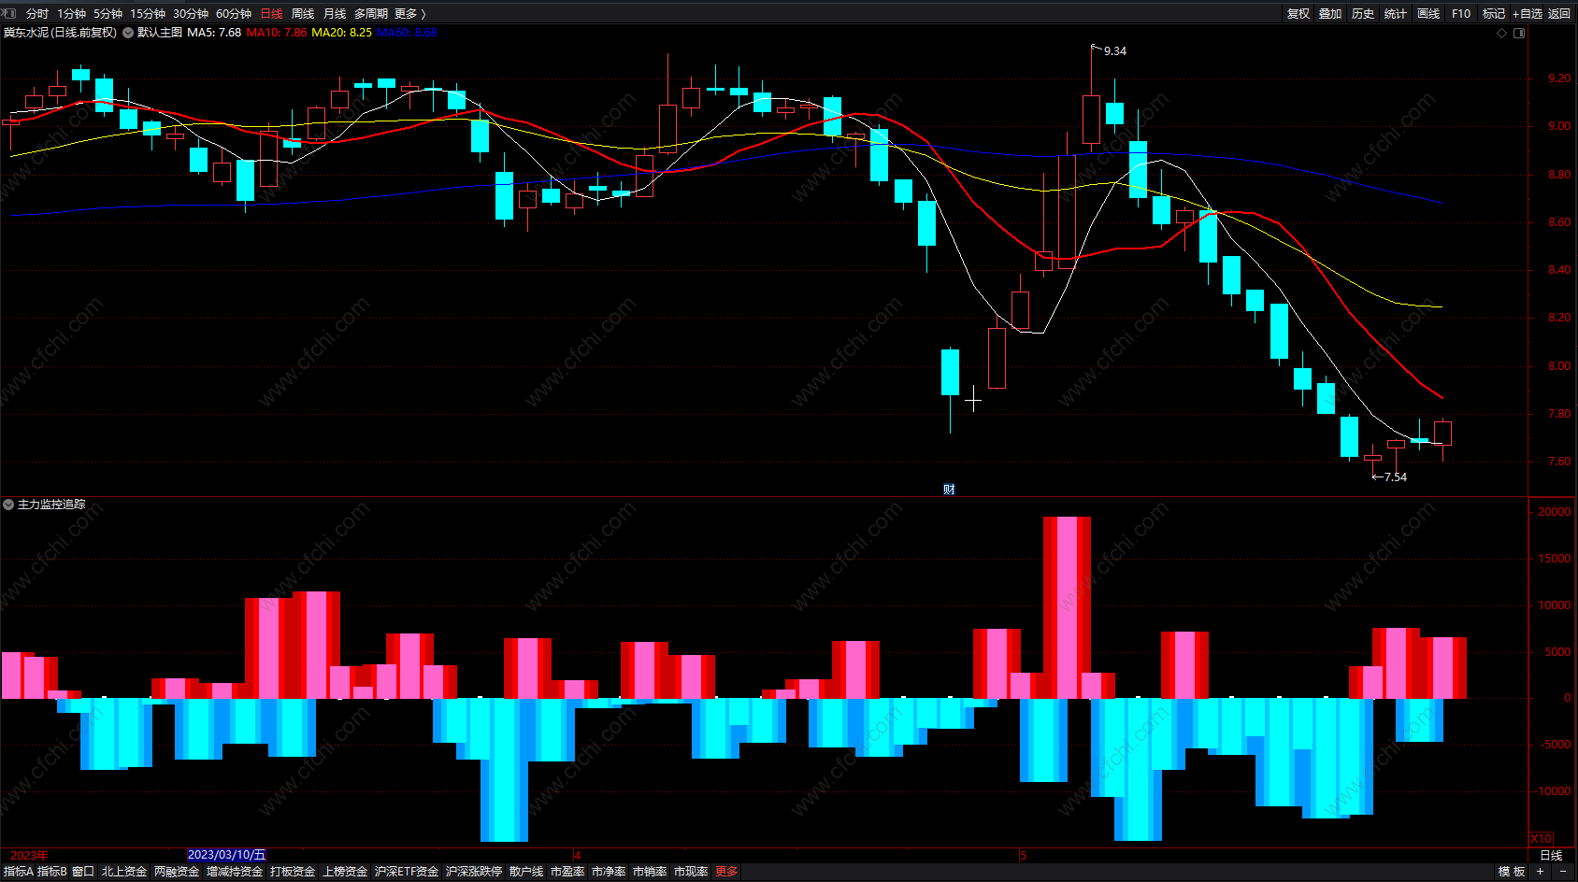Select the 15分钟 period
Screen dimensions: 1578x882
point(148,14)
